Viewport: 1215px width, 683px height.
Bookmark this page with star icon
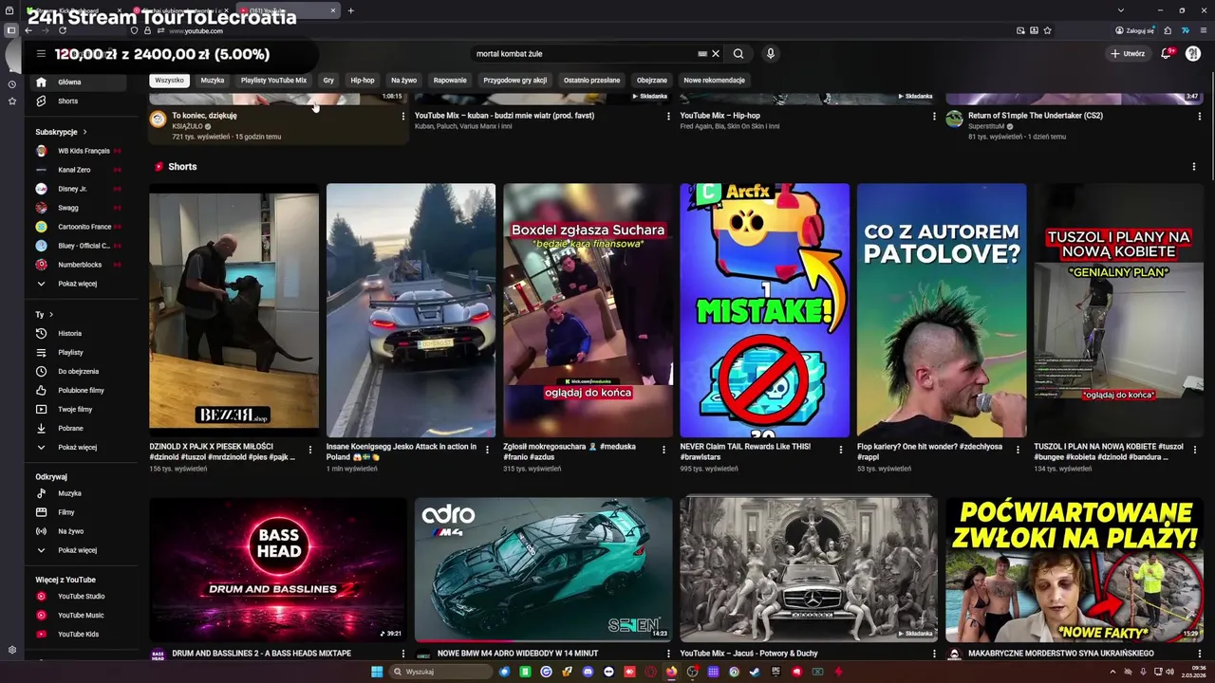pyautogui.click(x=1047, y=30)
